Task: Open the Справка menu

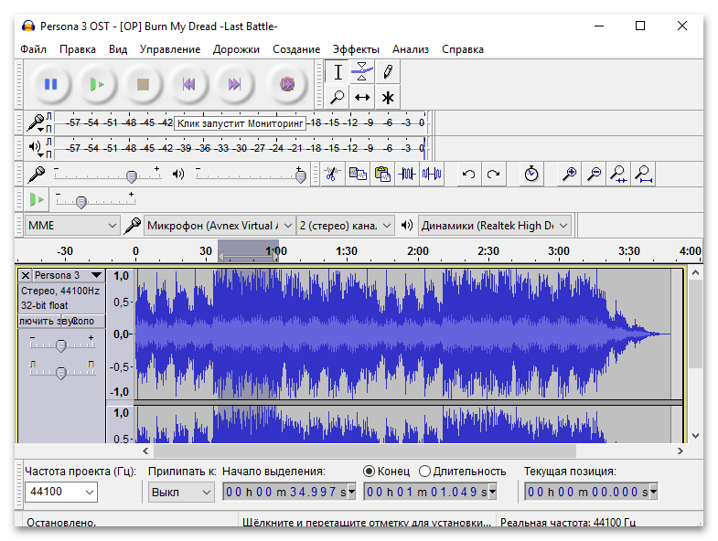Action: (463, 49)
